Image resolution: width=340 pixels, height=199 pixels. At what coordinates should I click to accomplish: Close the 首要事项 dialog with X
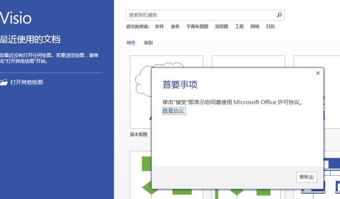coord(318,73)
